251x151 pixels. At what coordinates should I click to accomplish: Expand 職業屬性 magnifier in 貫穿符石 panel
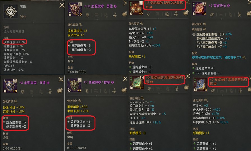(205, 29)
